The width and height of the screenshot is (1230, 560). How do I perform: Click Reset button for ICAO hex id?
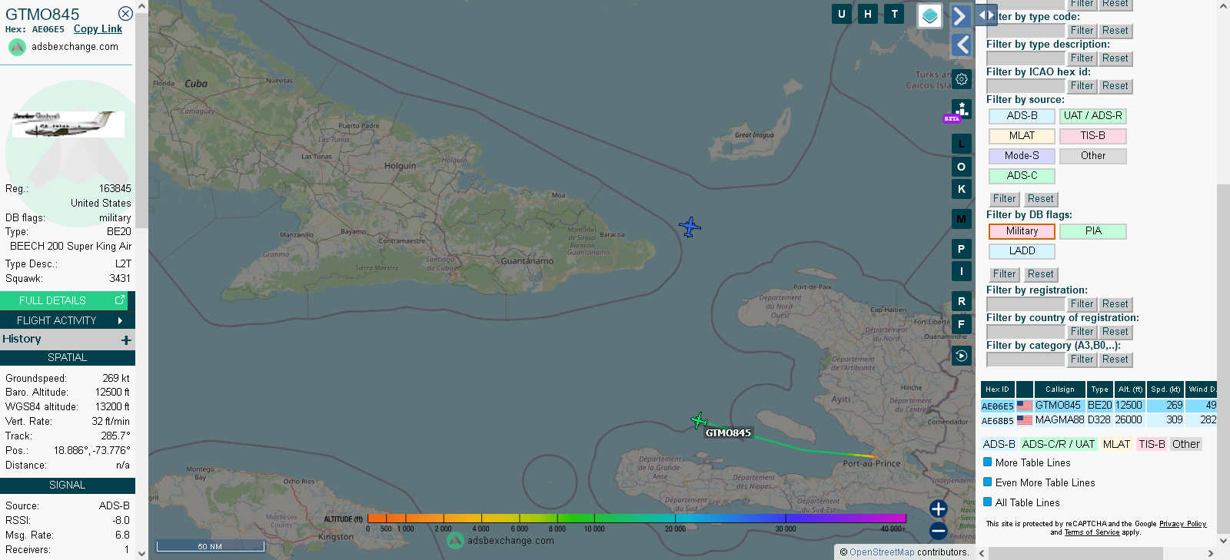tap(1115, 86)
